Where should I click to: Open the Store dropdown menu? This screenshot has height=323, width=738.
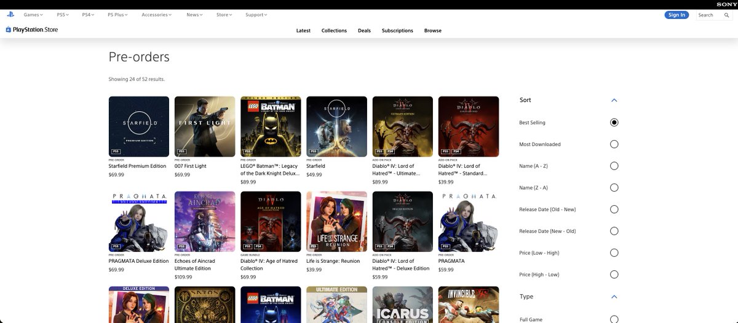pos(224,15)
